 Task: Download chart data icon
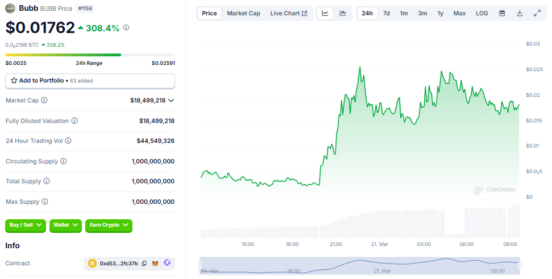[x=520, y=14]
